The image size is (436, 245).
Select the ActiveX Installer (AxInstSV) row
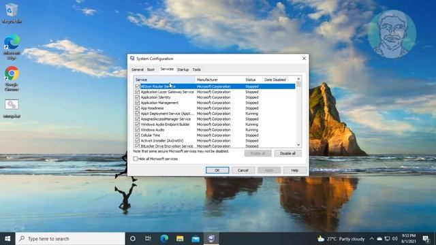[x=215, y=141]
